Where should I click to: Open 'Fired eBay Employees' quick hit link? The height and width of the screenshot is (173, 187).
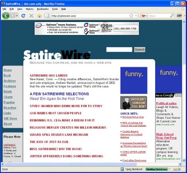tap(134, 160)
